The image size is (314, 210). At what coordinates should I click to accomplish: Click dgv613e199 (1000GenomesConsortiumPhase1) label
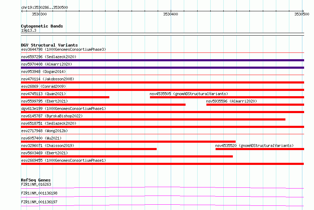point(64,109)
